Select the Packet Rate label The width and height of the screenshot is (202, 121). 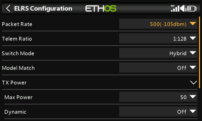[17, 24]
